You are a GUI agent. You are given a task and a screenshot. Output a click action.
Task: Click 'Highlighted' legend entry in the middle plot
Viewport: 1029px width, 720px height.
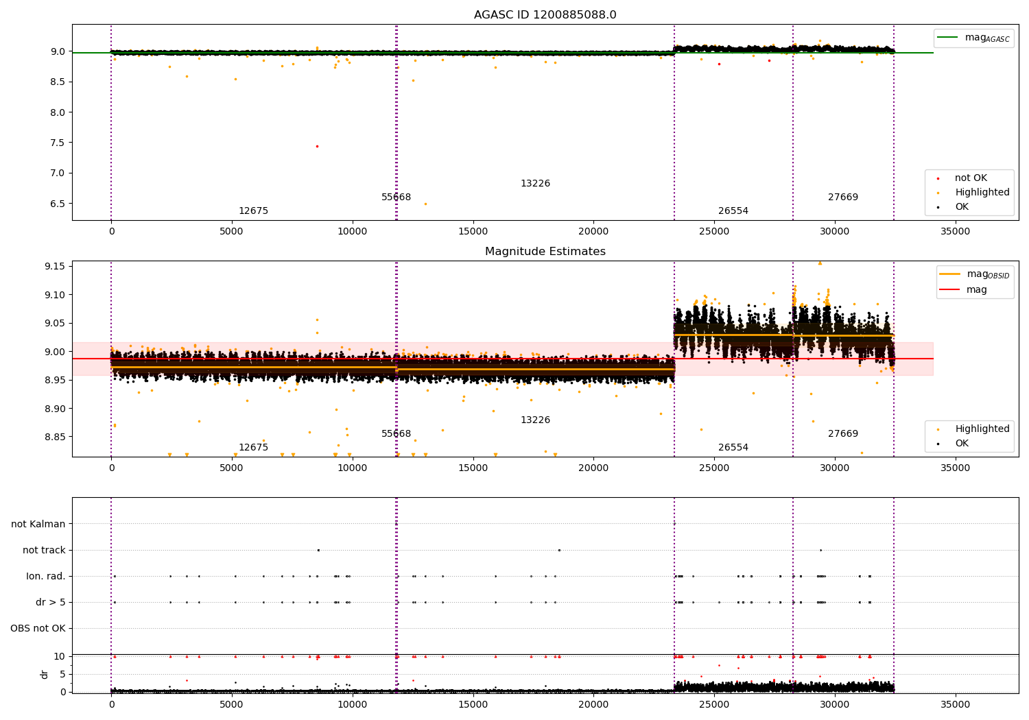[982, 429]
